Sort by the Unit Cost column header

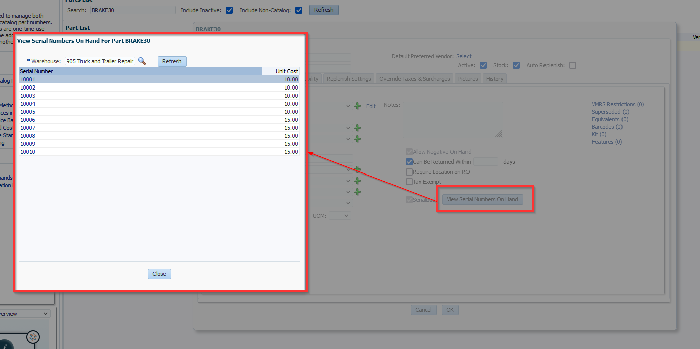click(281, 71)
